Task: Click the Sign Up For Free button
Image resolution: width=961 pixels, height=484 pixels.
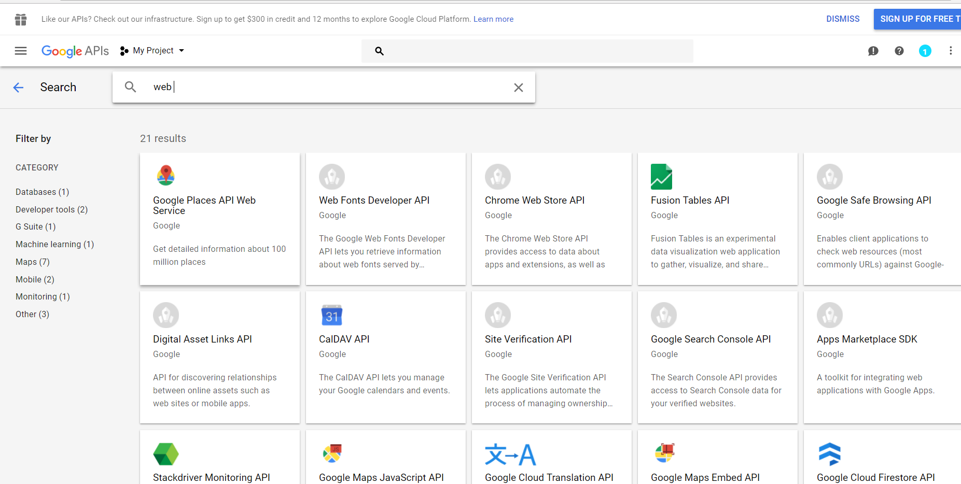Action: coord(917,19)
